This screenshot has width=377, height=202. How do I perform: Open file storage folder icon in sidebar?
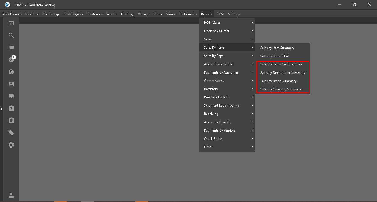[x=11, y=48]
